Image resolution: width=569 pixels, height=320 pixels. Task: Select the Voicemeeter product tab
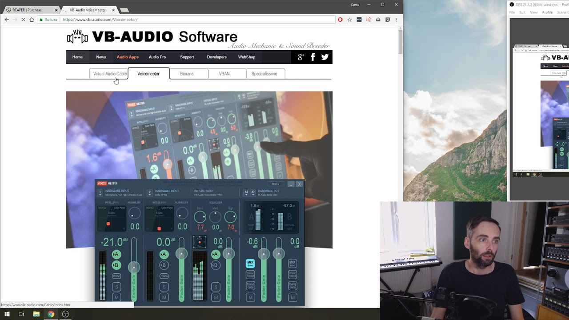[148, 74]
